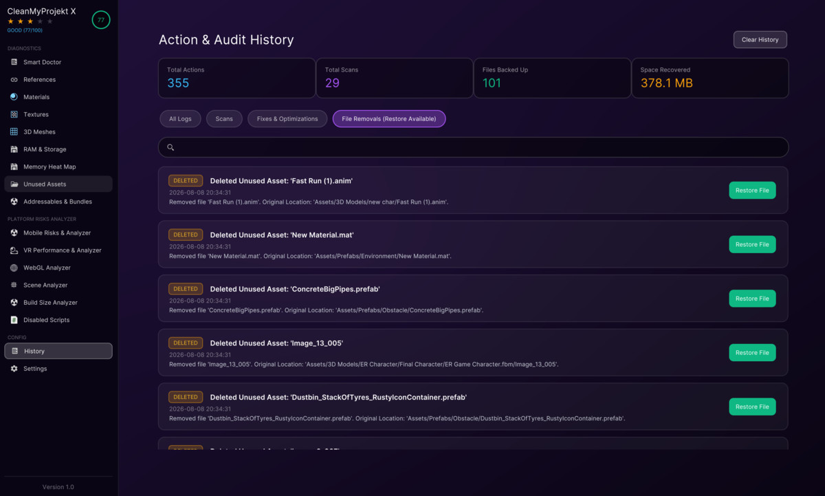
Task: Open Smart Doctor via its sidebar icon
Action: pos(14,62)
